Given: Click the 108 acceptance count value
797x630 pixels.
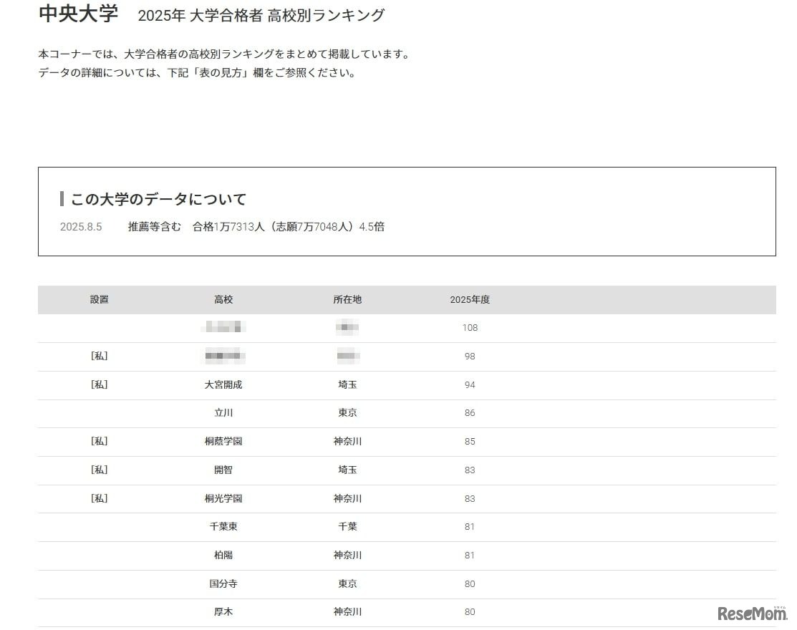Looking at the screenshot, I should [x=470, y=327].
